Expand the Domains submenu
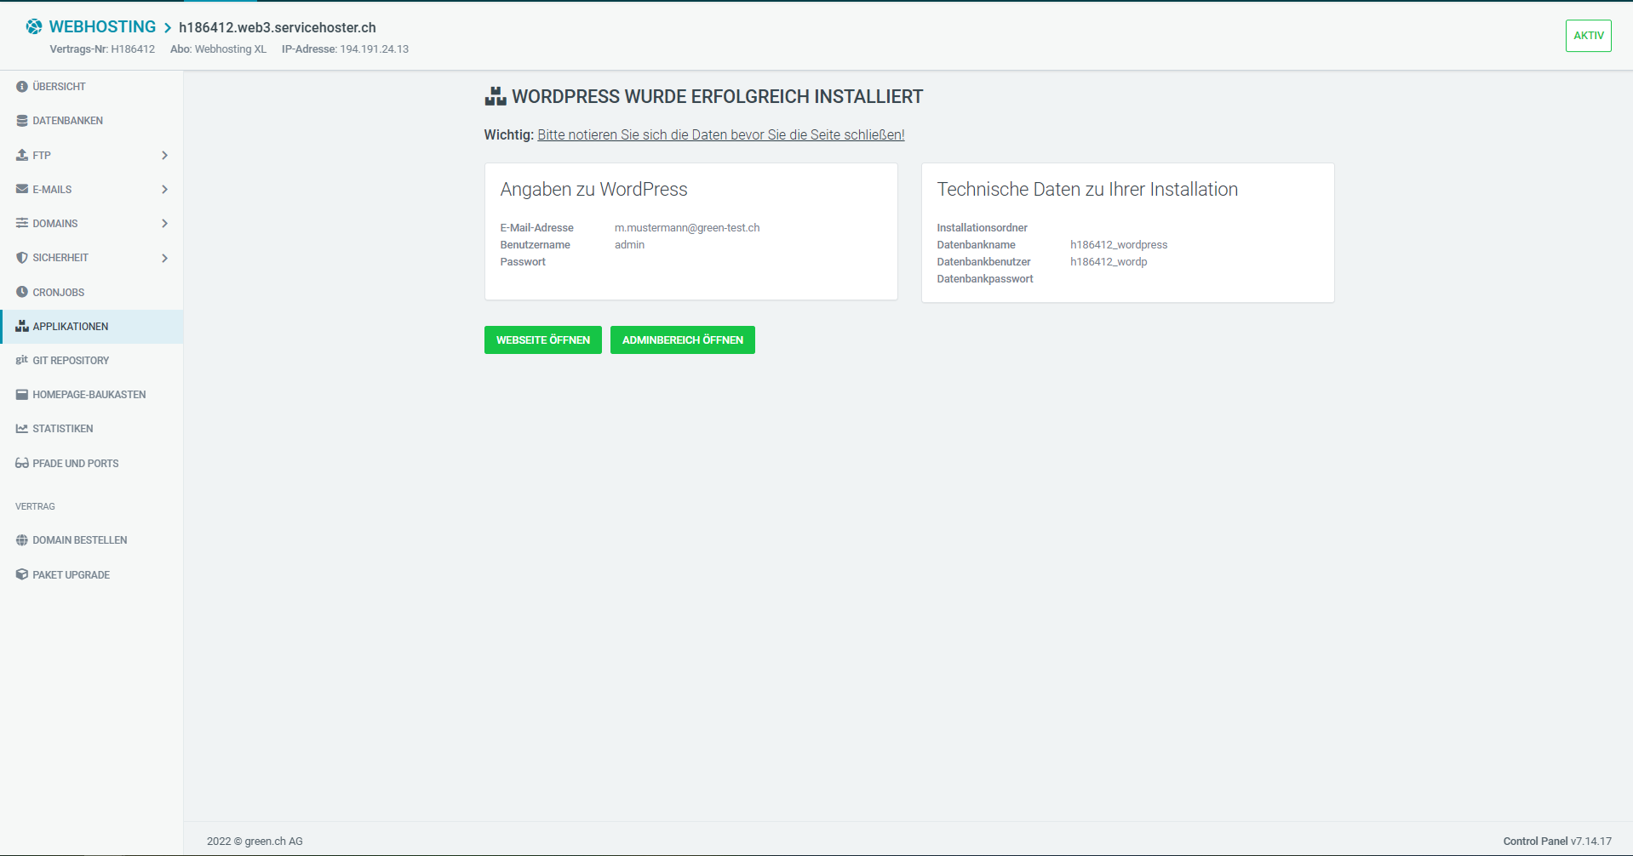Viewport: 1633px width, 856px height. (x=163, y=223)
